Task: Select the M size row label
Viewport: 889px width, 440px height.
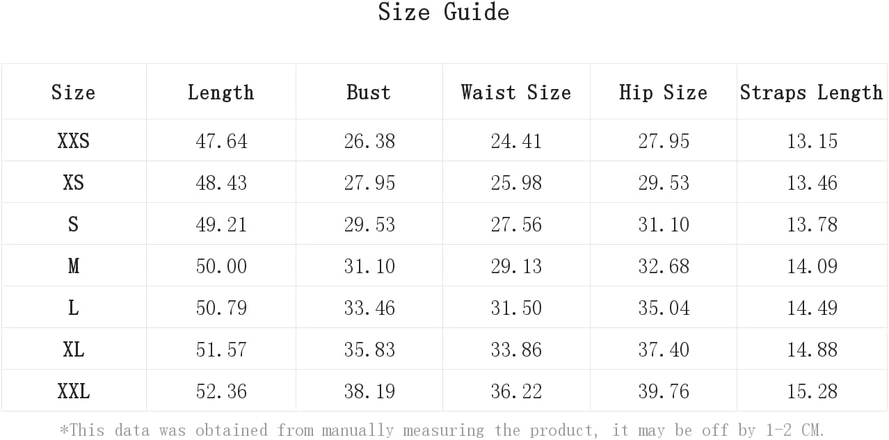Action: [x=74, y=266]
